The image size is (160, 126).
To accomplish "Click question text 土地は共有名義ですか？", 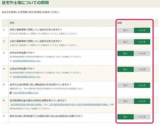I will 22,69.
